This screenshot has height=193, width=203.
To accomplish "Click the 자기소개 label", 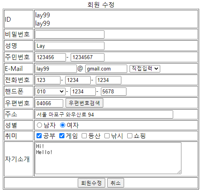I will pos(17,159).
